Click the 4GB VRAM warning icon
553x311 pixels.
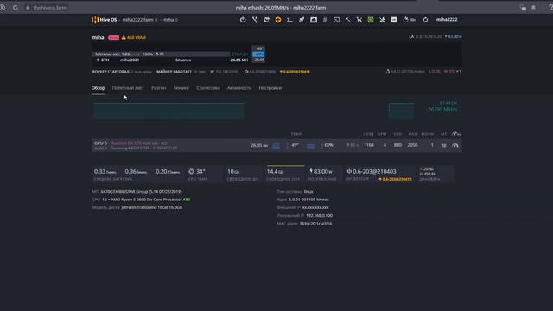[x=124, y=37]
